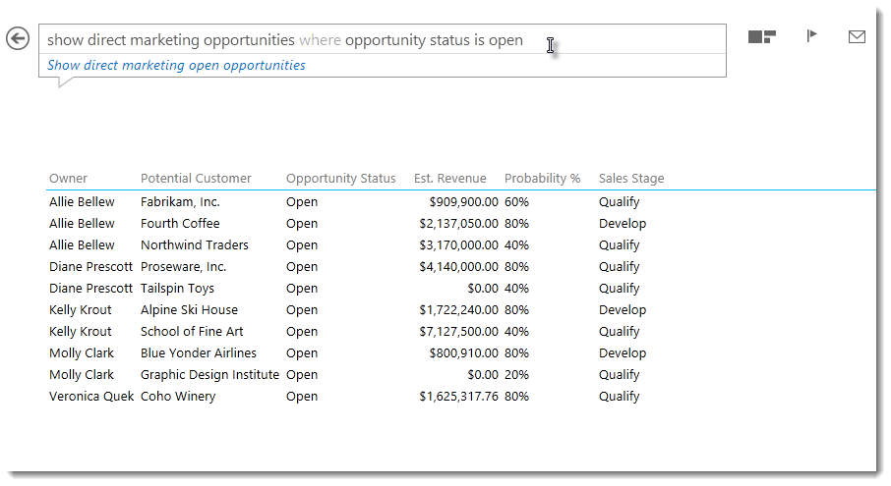
Task: Sort by the Probability % column header
Action: pos(542,178)
